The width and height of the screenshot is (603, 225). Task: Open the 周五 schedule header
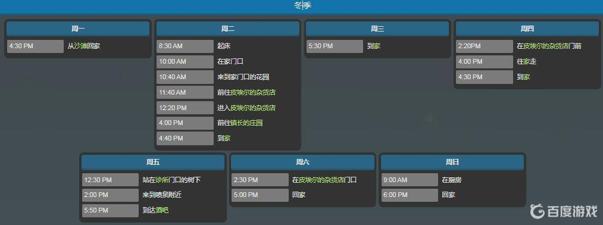[x=153, y=162]
